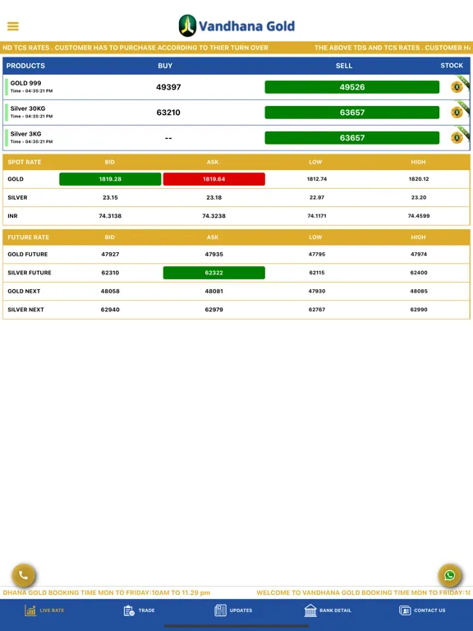Tap the STOCK column header

click(x=452, y=66)
